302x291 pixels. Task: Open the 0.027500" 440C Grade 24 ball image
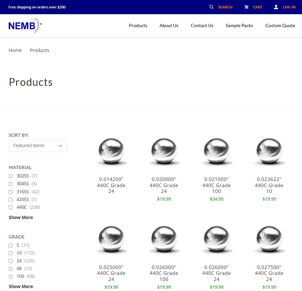click(269, 239)
